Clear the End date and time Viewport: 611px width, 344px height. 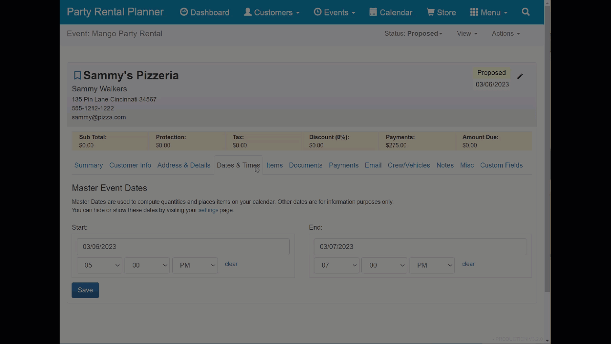click(468, 264)
